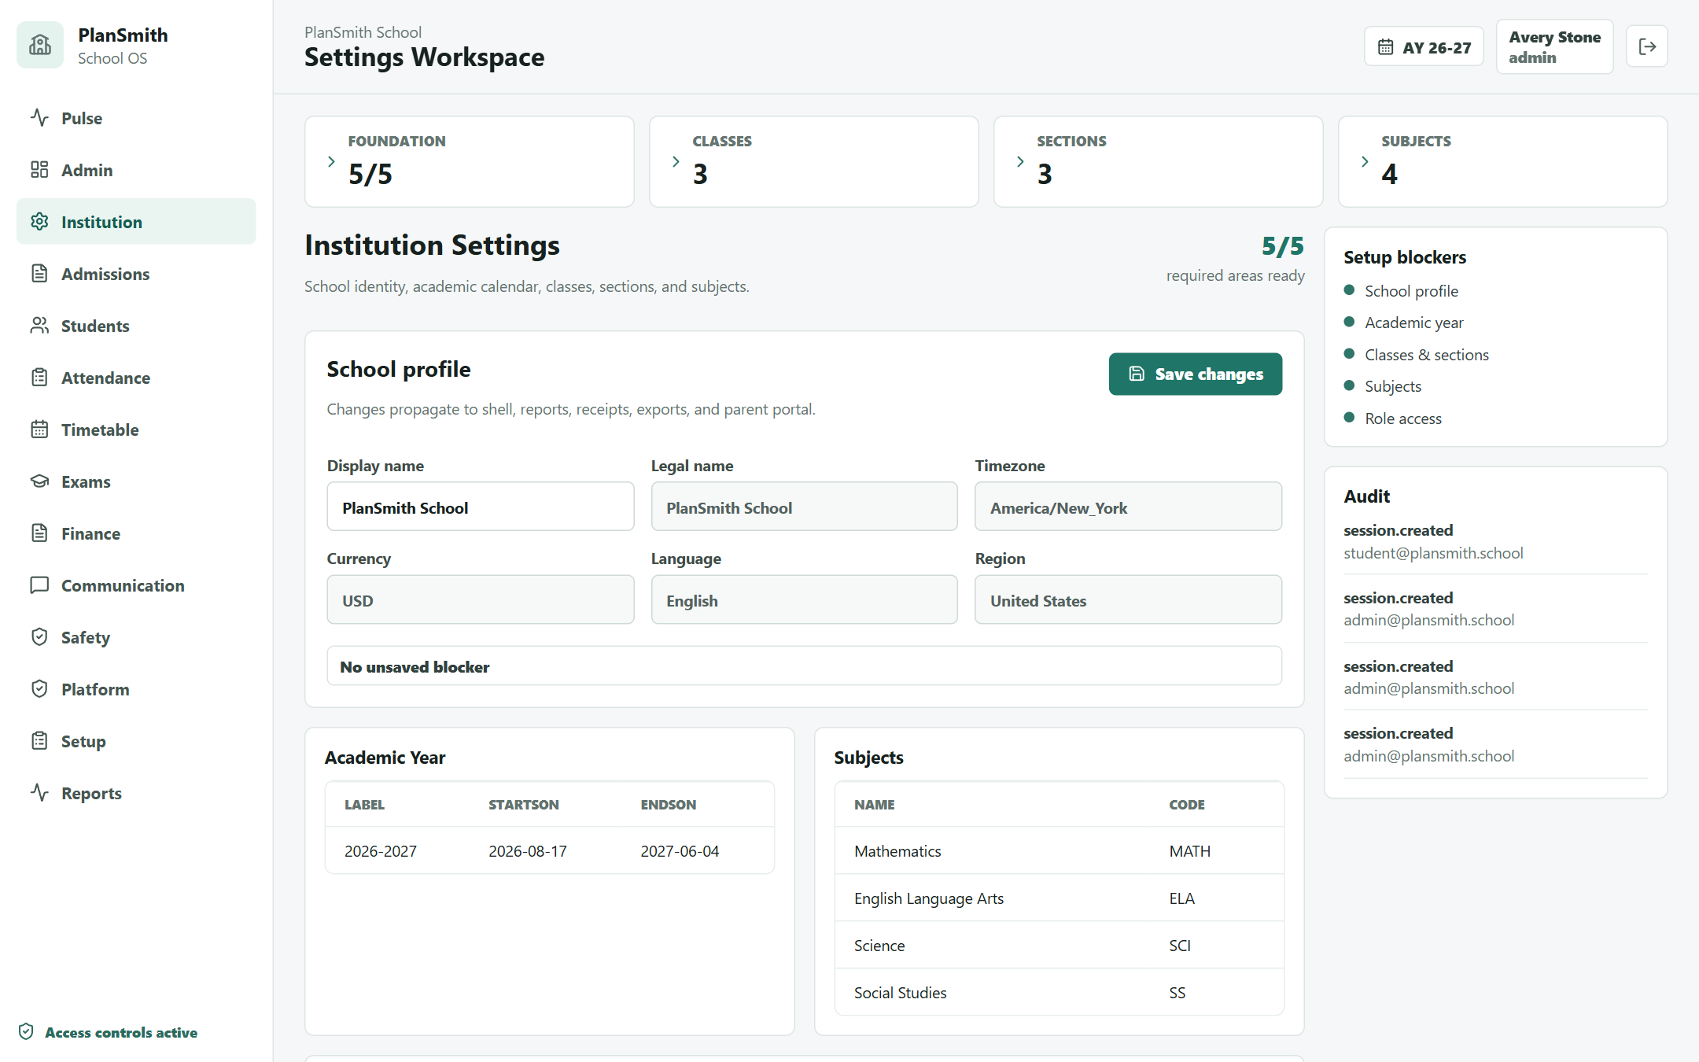
Task: Click the Safety shield icon
Action: coord(39,637)
